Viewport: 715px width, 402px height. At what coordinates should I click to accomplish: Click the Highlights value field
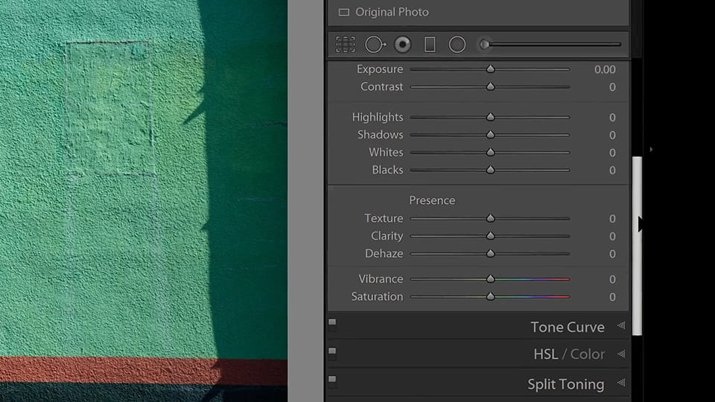click(612, 118)
